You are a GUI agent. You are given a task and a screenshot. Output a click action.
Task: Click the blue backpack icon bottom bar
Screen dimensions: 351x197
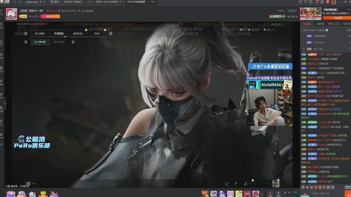click(x=278, y=194)
